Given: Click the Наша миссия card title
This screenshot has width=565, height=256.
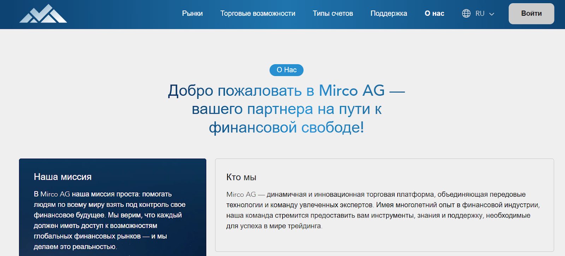Looking at the screenshot, I should (63, 177).
